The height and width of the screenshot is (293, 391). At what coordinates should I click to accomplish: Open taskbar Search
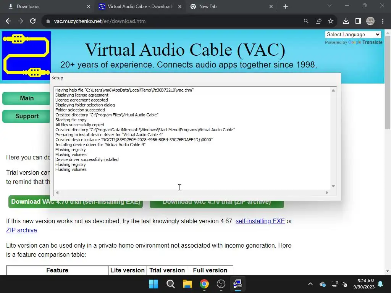click(x=171, y=284)
